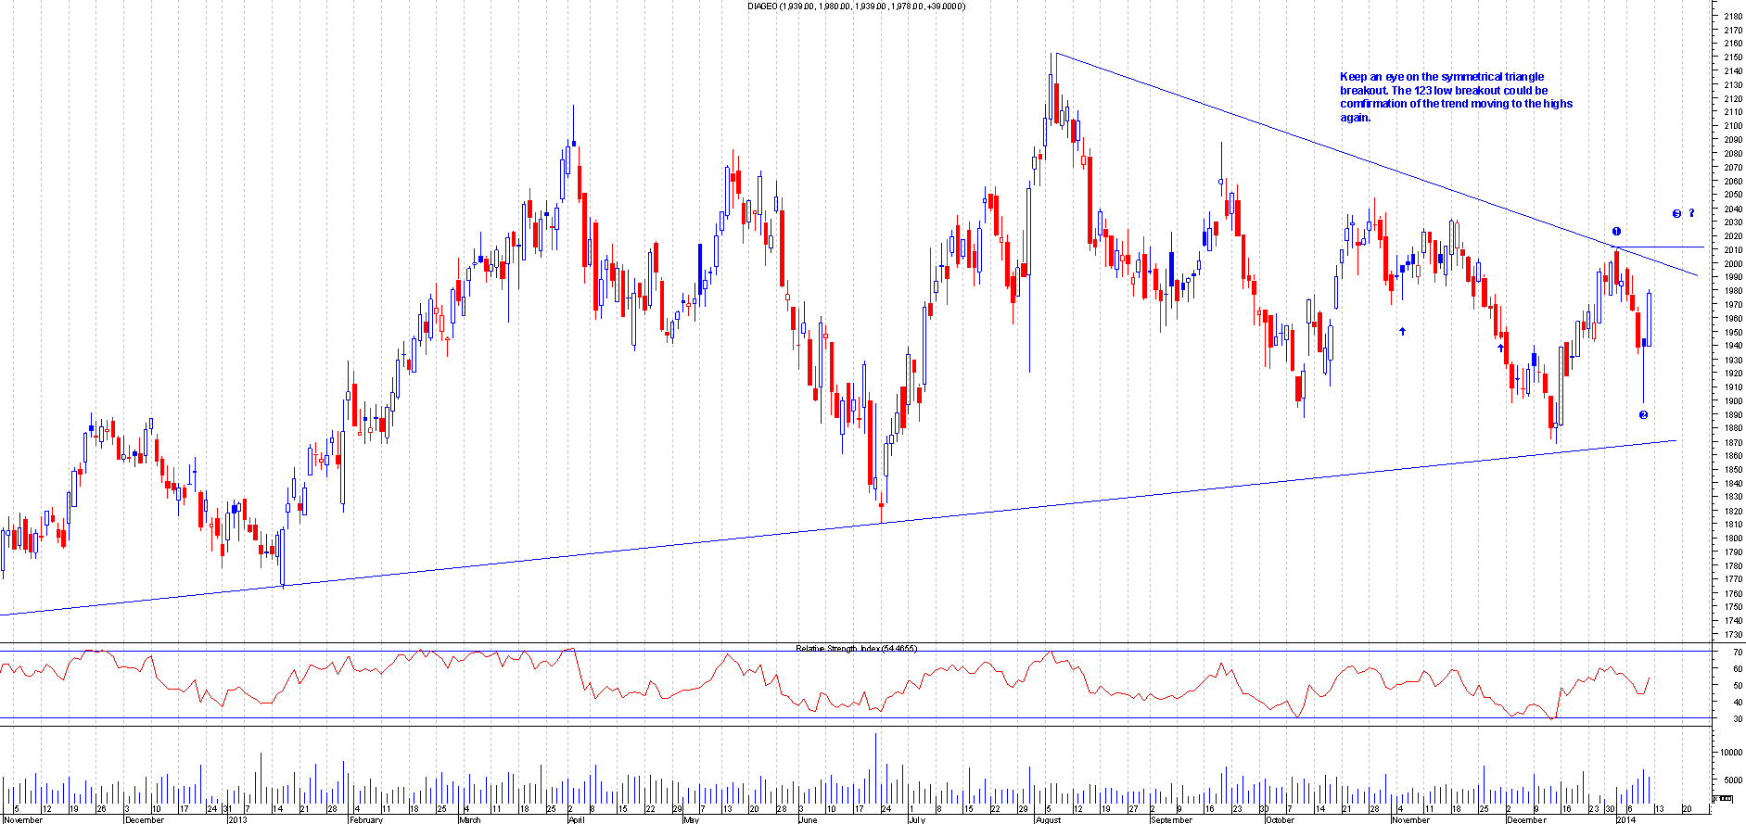Click the 2013 label on the date axis
Image resolution: width=1746 pixels, height=824 pixels.
pyautogui.click(x=237, y=819)
